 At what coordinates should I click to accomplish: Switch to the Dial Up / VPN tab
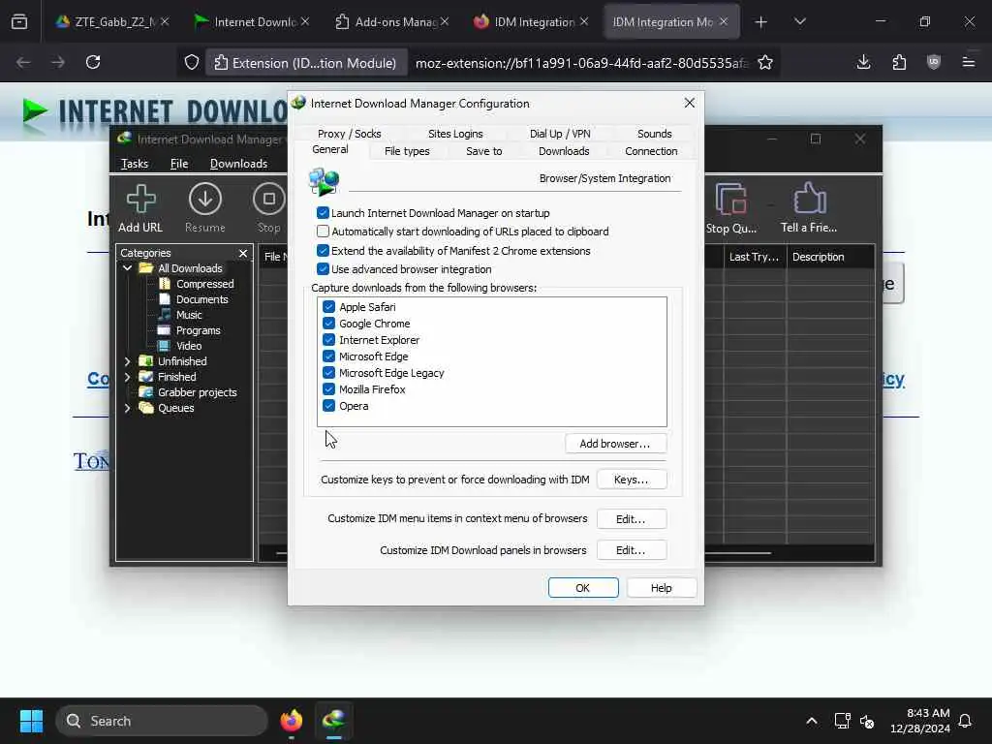coord(560,134)
